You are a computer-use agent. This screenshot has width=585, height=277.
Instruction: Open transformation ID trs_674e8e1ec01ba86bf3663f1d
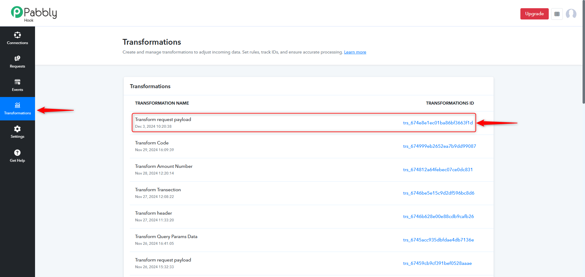click(x=438, y=123)
